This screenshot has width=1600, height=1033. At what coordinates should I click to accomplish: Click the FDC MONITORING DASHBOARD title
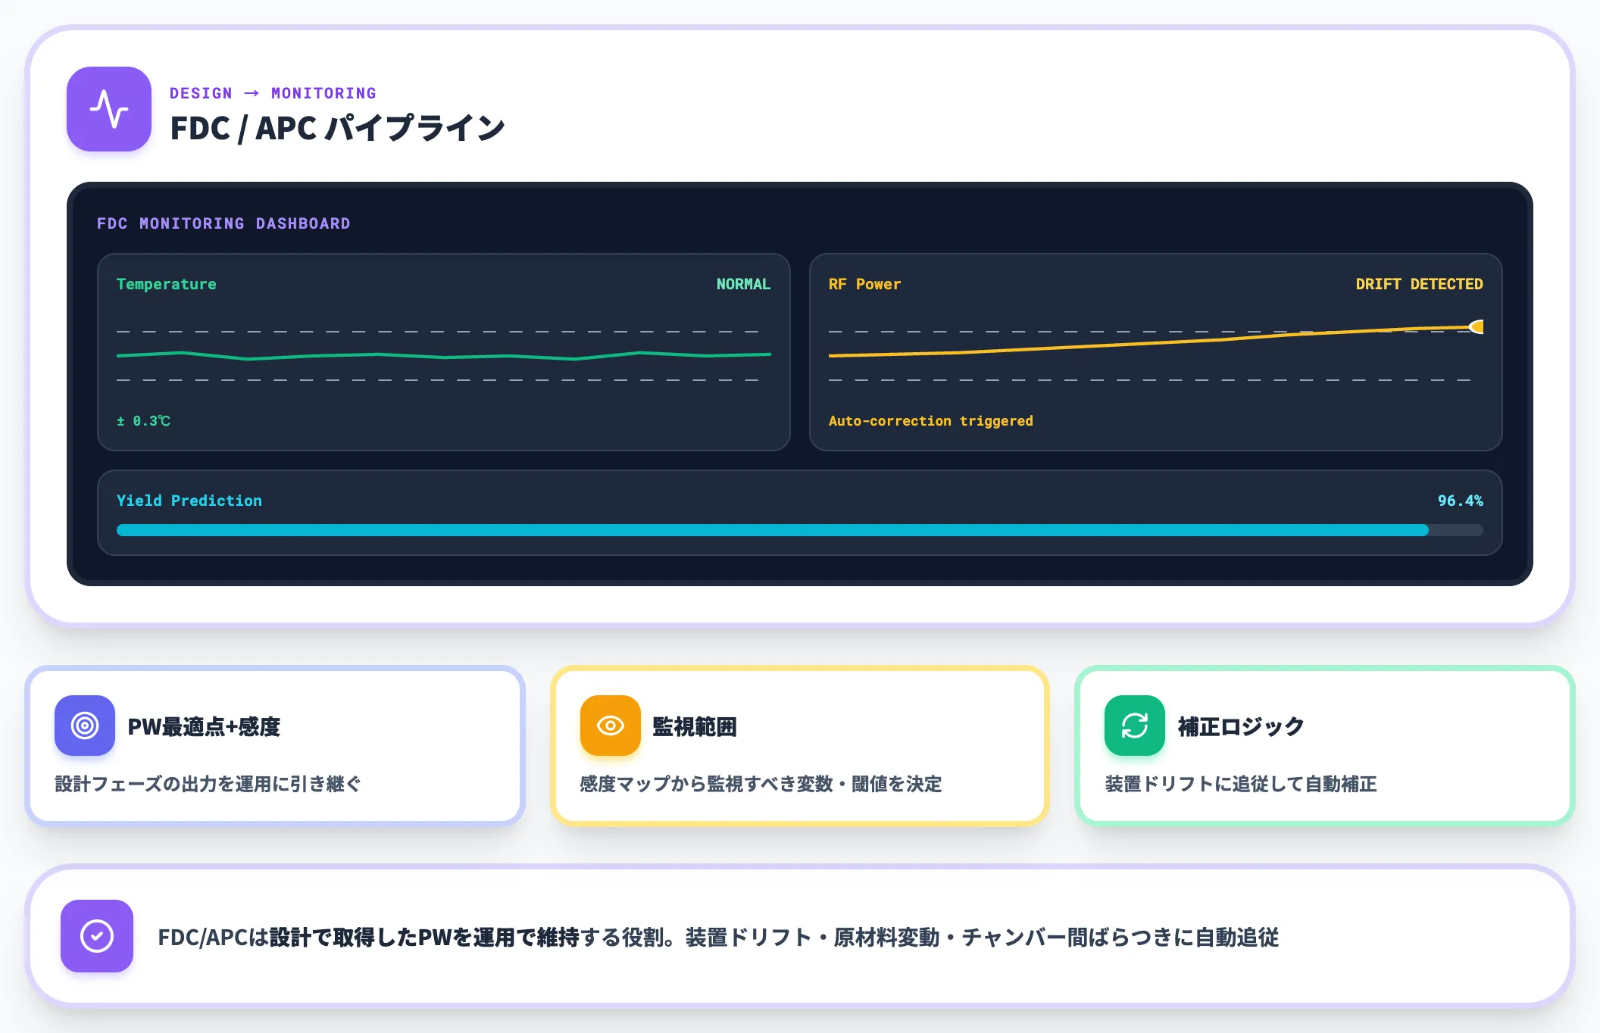coord(223,223)
